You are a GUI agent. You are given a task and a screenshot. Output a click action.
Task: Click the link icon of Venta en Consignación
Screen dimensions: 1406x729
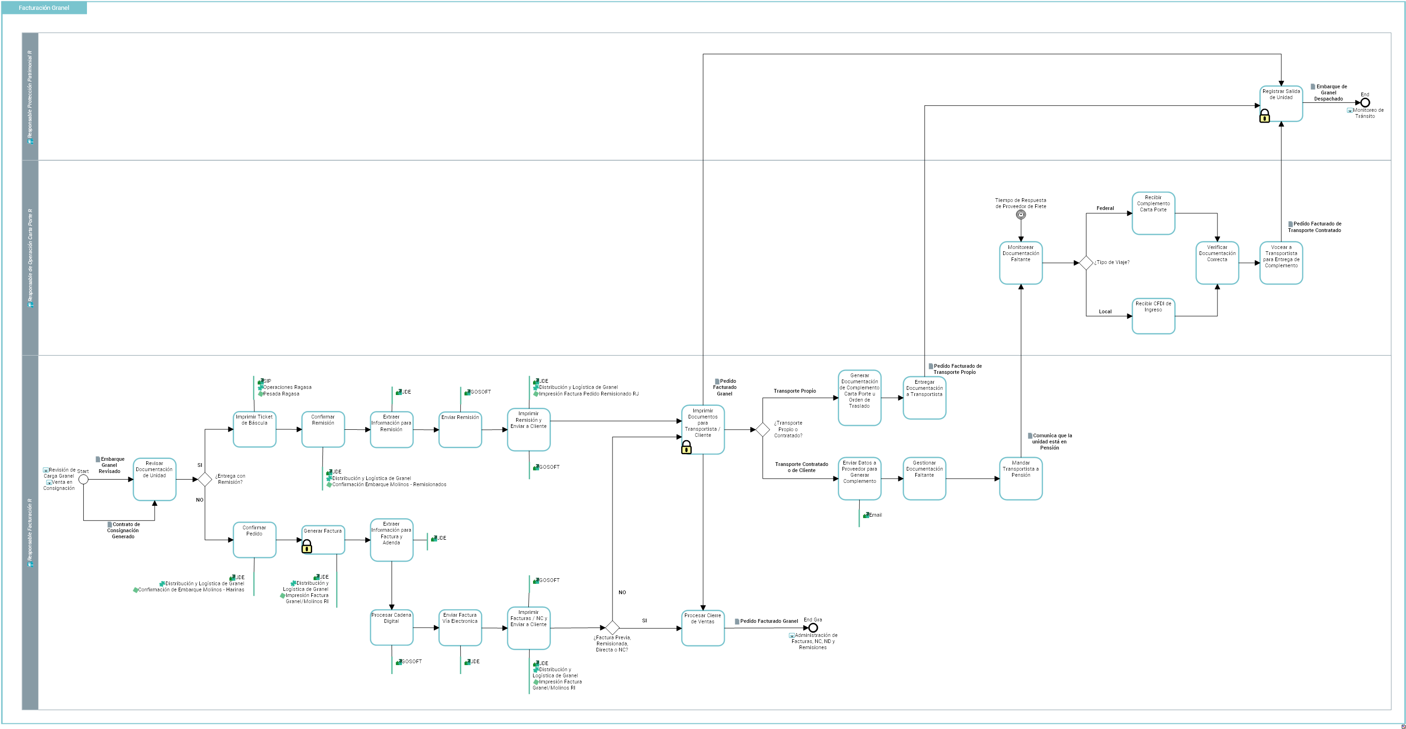(49, 482)
